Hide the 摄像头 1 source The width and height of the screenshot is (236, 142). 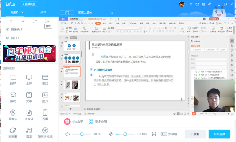(8, 29)
